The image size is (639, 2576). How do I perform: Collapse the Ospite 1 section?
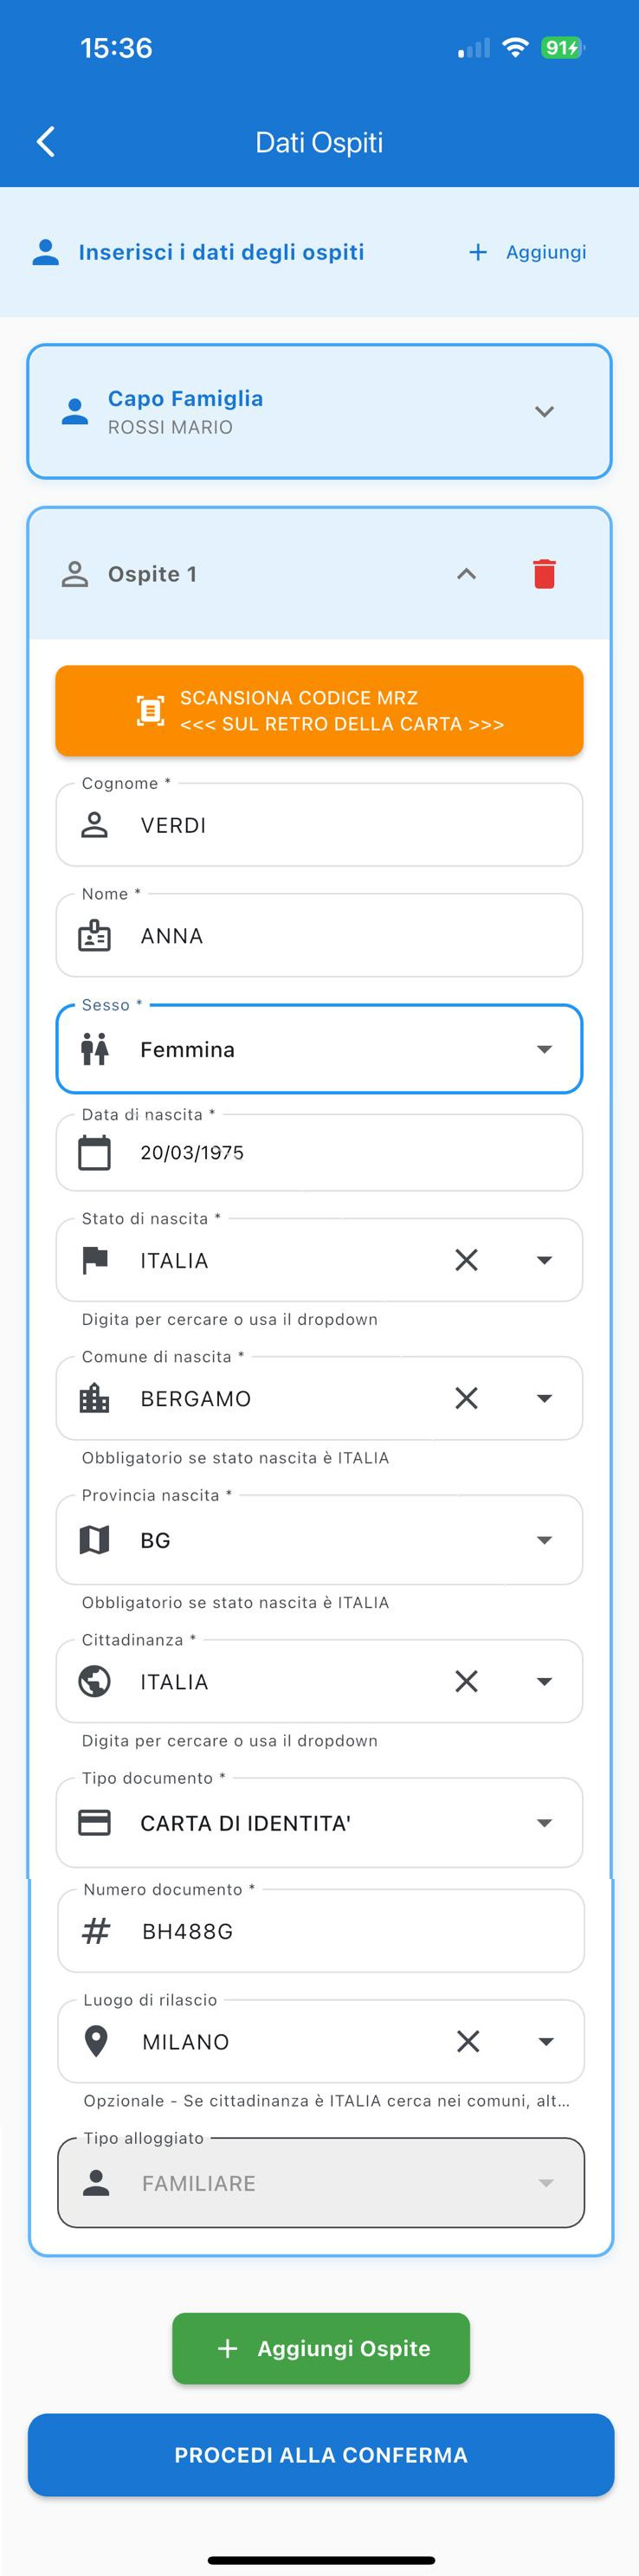[466, 573]
